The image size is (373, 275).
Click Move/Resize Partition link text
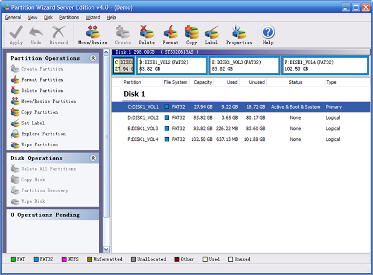(x=49, y=102)
